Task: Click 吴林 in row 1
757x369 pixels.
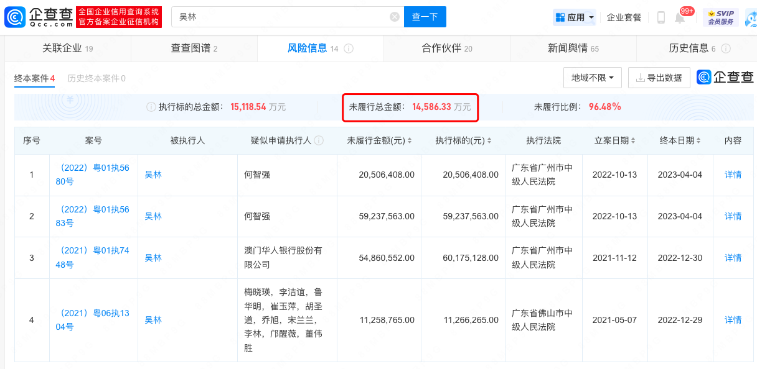Action: click(x=153, y=175)
